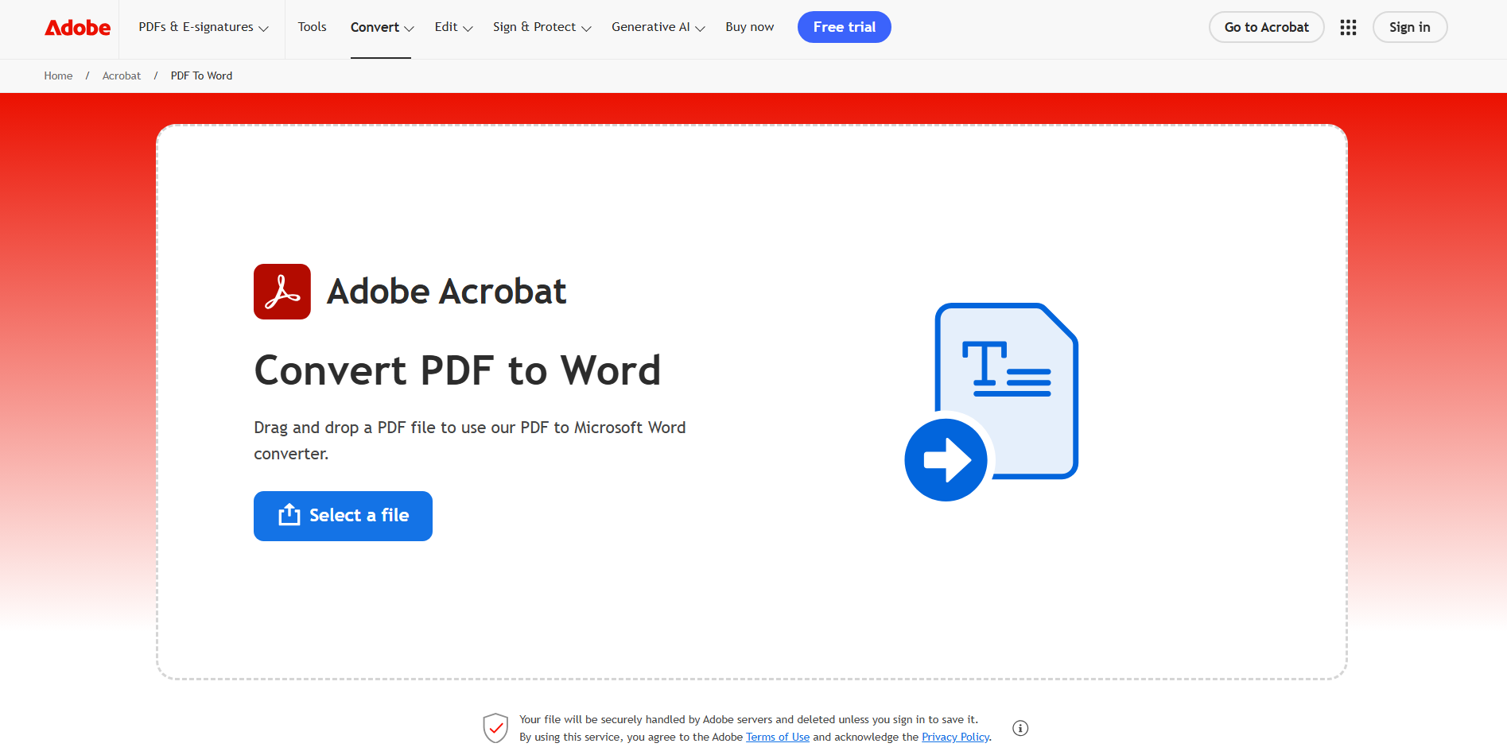Click the shield security icon
Viewport: 1507px width, 751px height.
[495, 728]
